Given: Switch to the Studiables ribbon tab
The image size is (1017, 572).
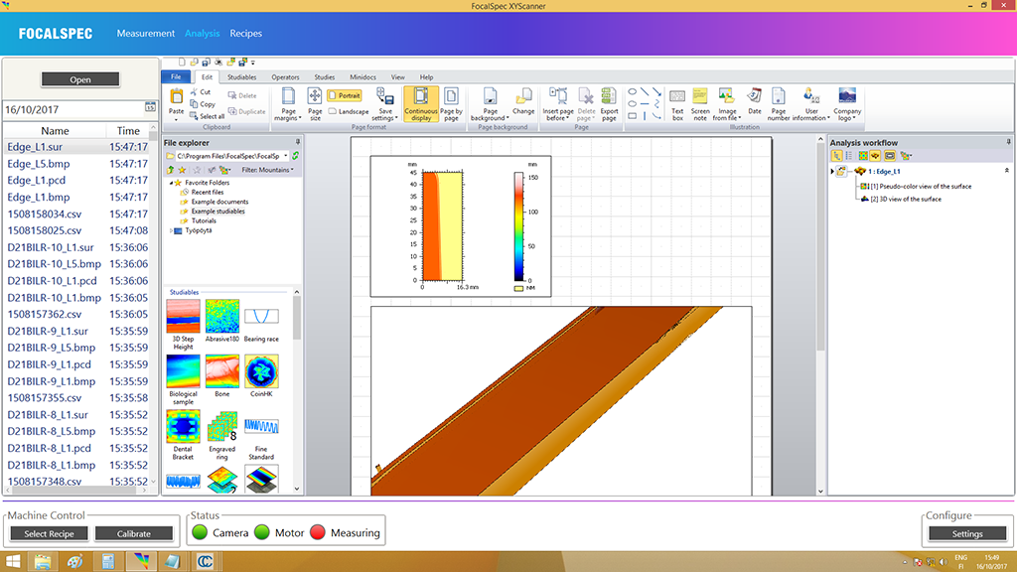Looking at the screenshot, I should tap(242, 77).
